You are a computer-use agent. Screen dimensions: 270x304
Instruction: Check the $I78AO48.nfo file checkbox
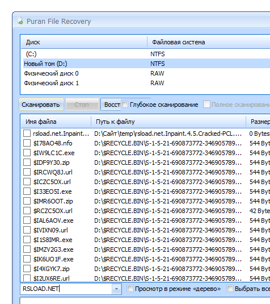[27, 143]
